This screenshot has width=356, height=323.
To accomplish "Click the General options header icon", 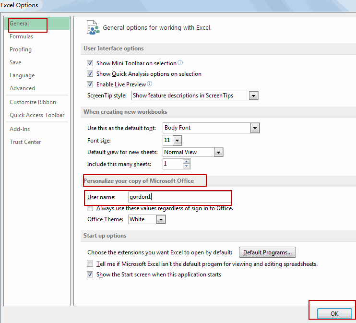I will click(x=93, y=27).
